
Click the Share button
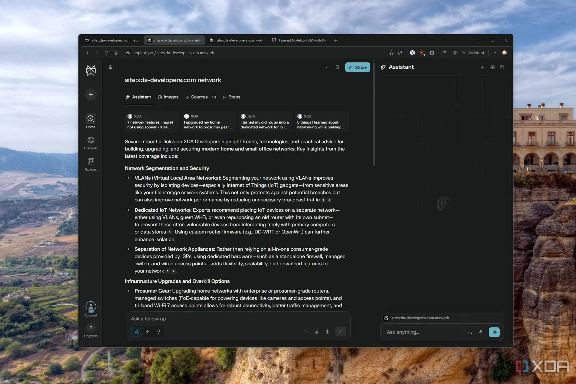pos(358,67)
